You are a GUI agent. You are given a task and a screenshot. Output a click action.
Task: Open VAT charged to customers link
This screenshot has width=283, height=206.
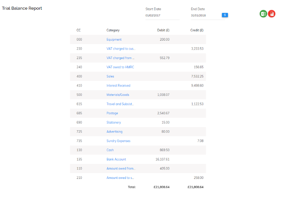point(121,49)
